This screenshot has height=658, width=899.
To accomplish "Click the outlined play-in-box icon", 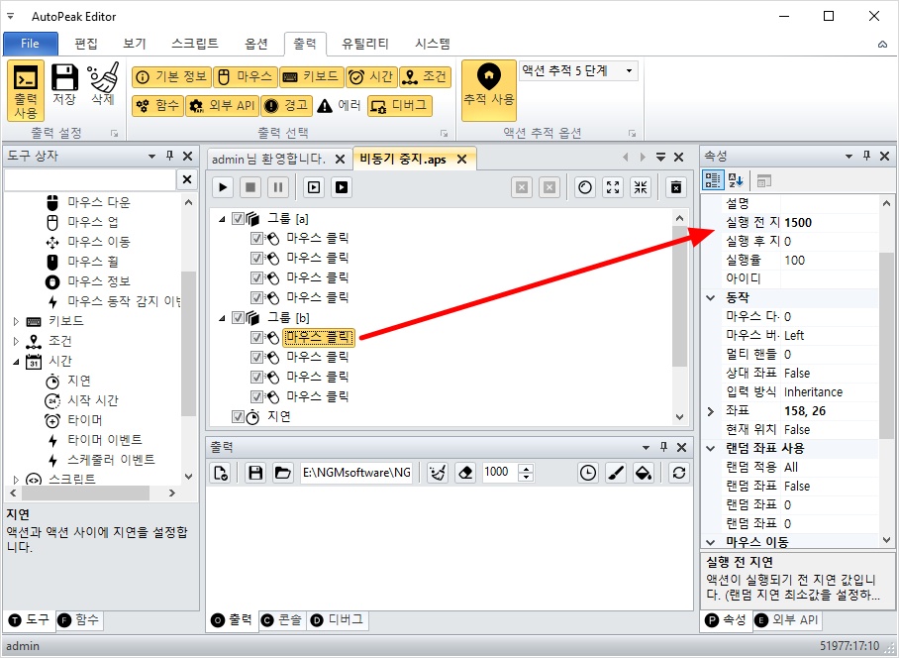I will [x=314, y=187].
